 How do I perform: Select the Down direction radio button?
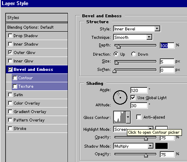(134, 54)
